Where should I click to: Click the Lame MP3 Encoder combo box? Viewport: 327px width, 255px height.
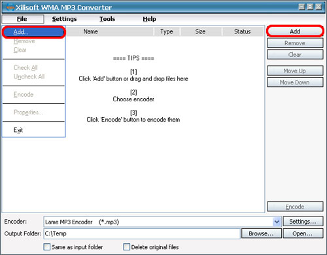pos(162,222)
